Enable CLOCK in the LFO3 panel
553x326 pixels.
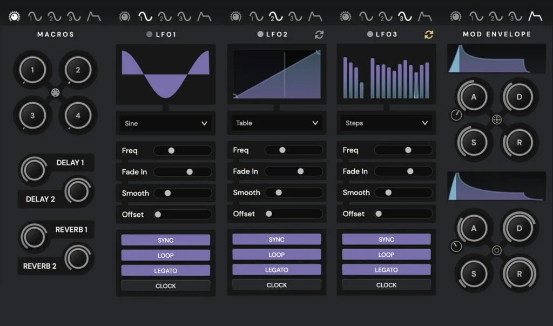(x=386, y=285)
